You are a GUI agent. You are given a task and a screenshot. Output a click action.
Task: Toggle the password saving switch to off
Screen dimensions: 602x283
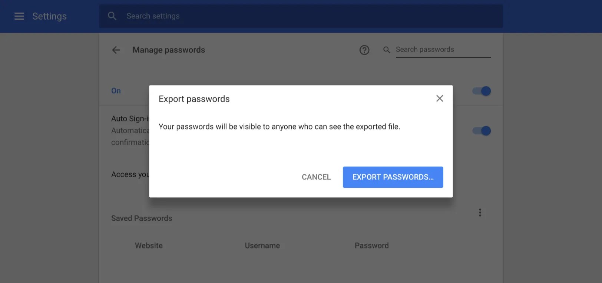point(481,91)
